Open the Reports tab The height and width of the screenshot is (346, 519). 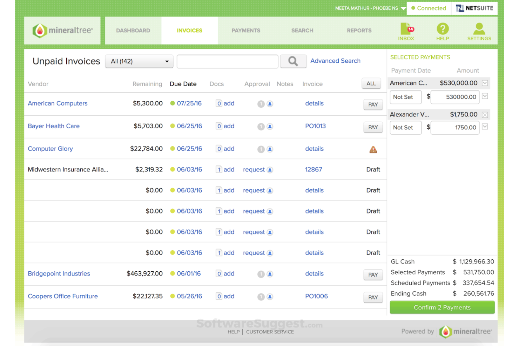click(359, 30)
